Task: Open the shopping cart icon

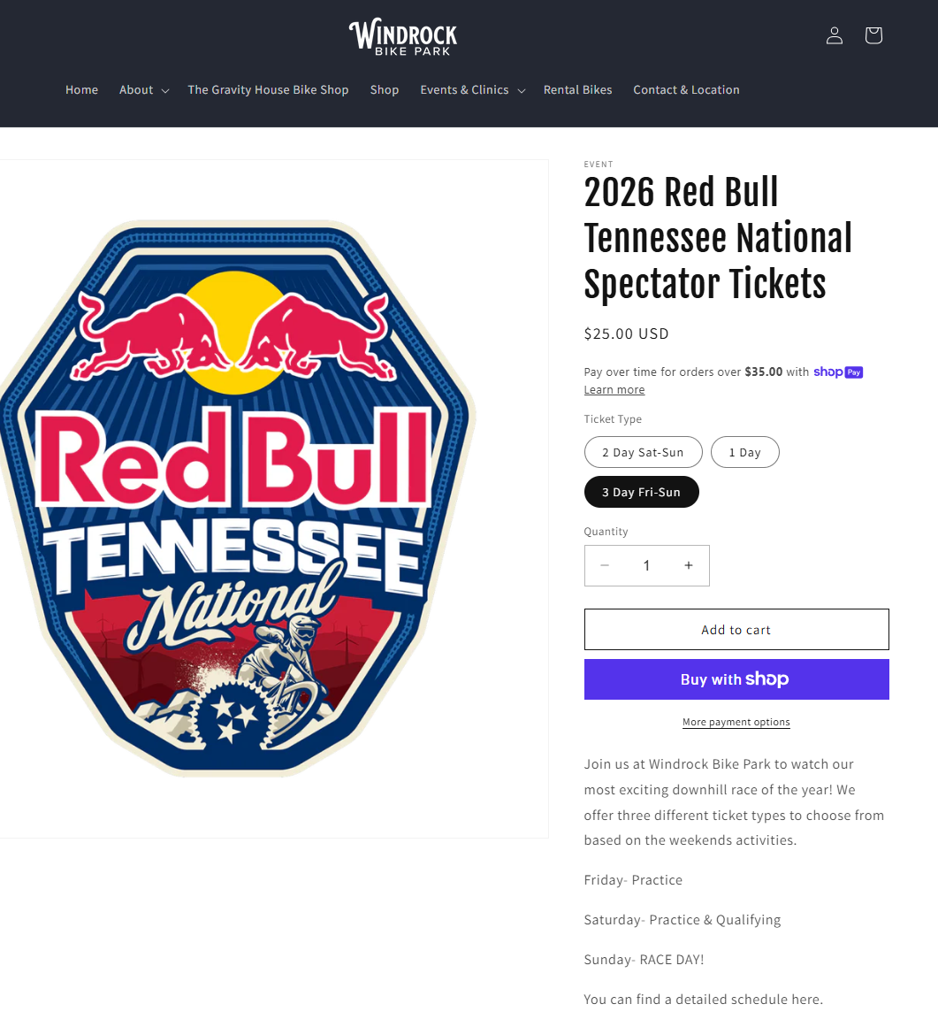Action: click(x=873, y=35)
